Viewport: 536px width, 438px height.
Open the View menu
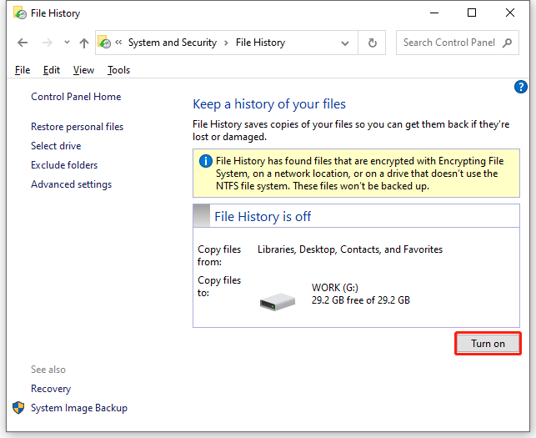pyautogui.click(x=83, y=70)
